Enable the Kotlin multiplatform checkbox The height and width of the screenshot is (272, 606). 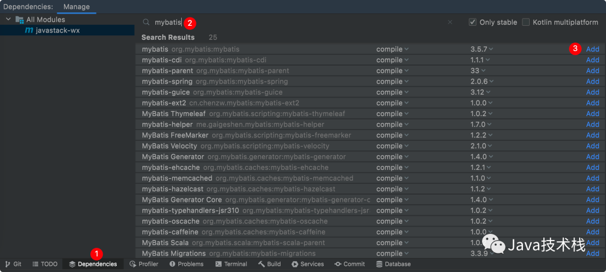pos(526,22)
